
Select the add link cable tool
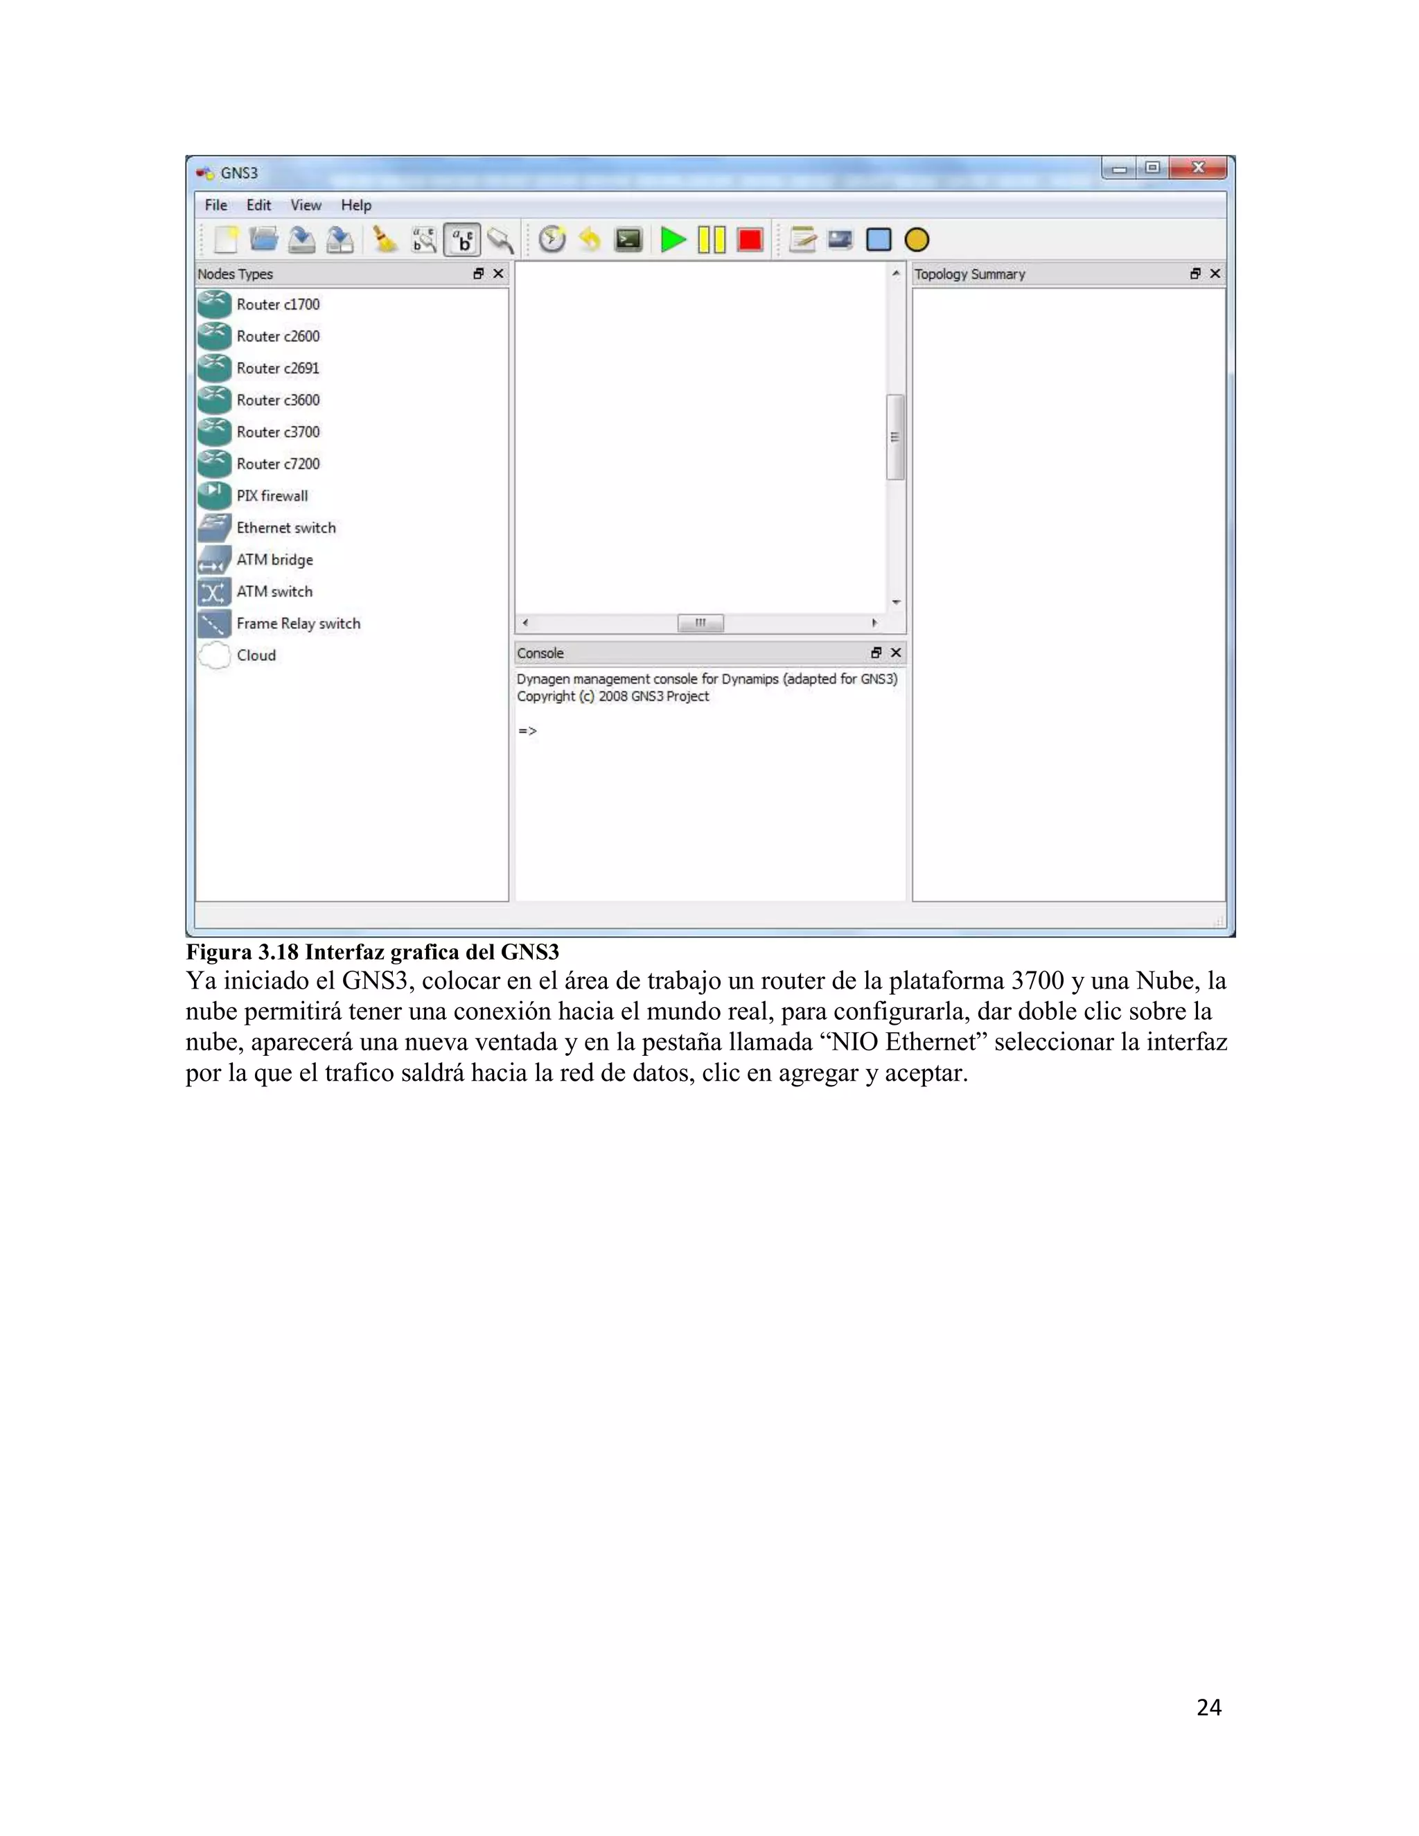500,240
